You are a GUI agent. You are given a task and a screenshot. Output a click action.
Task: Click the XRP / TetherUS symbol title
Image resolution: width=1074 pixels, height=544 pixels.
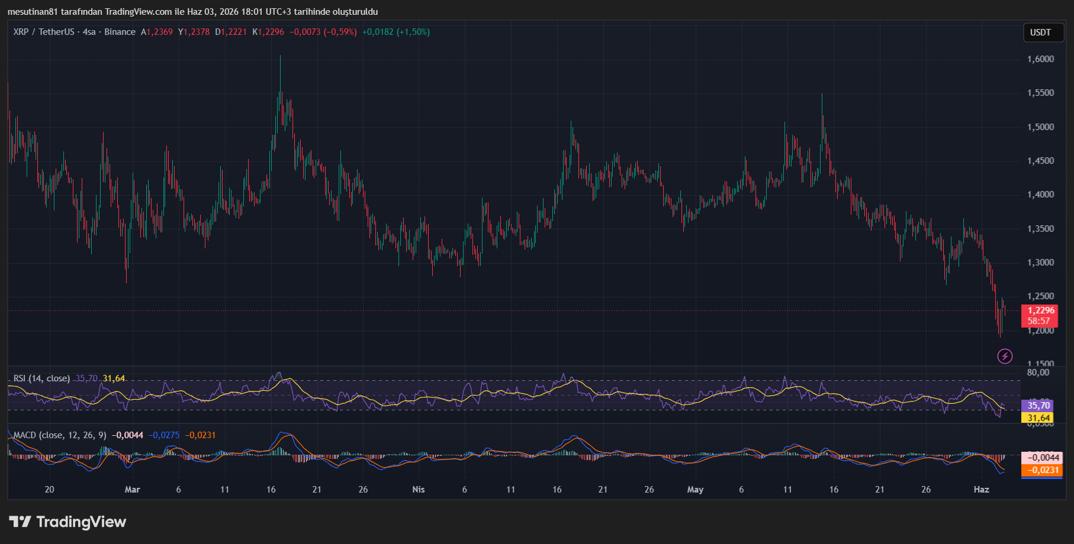(x=43, y=32)
